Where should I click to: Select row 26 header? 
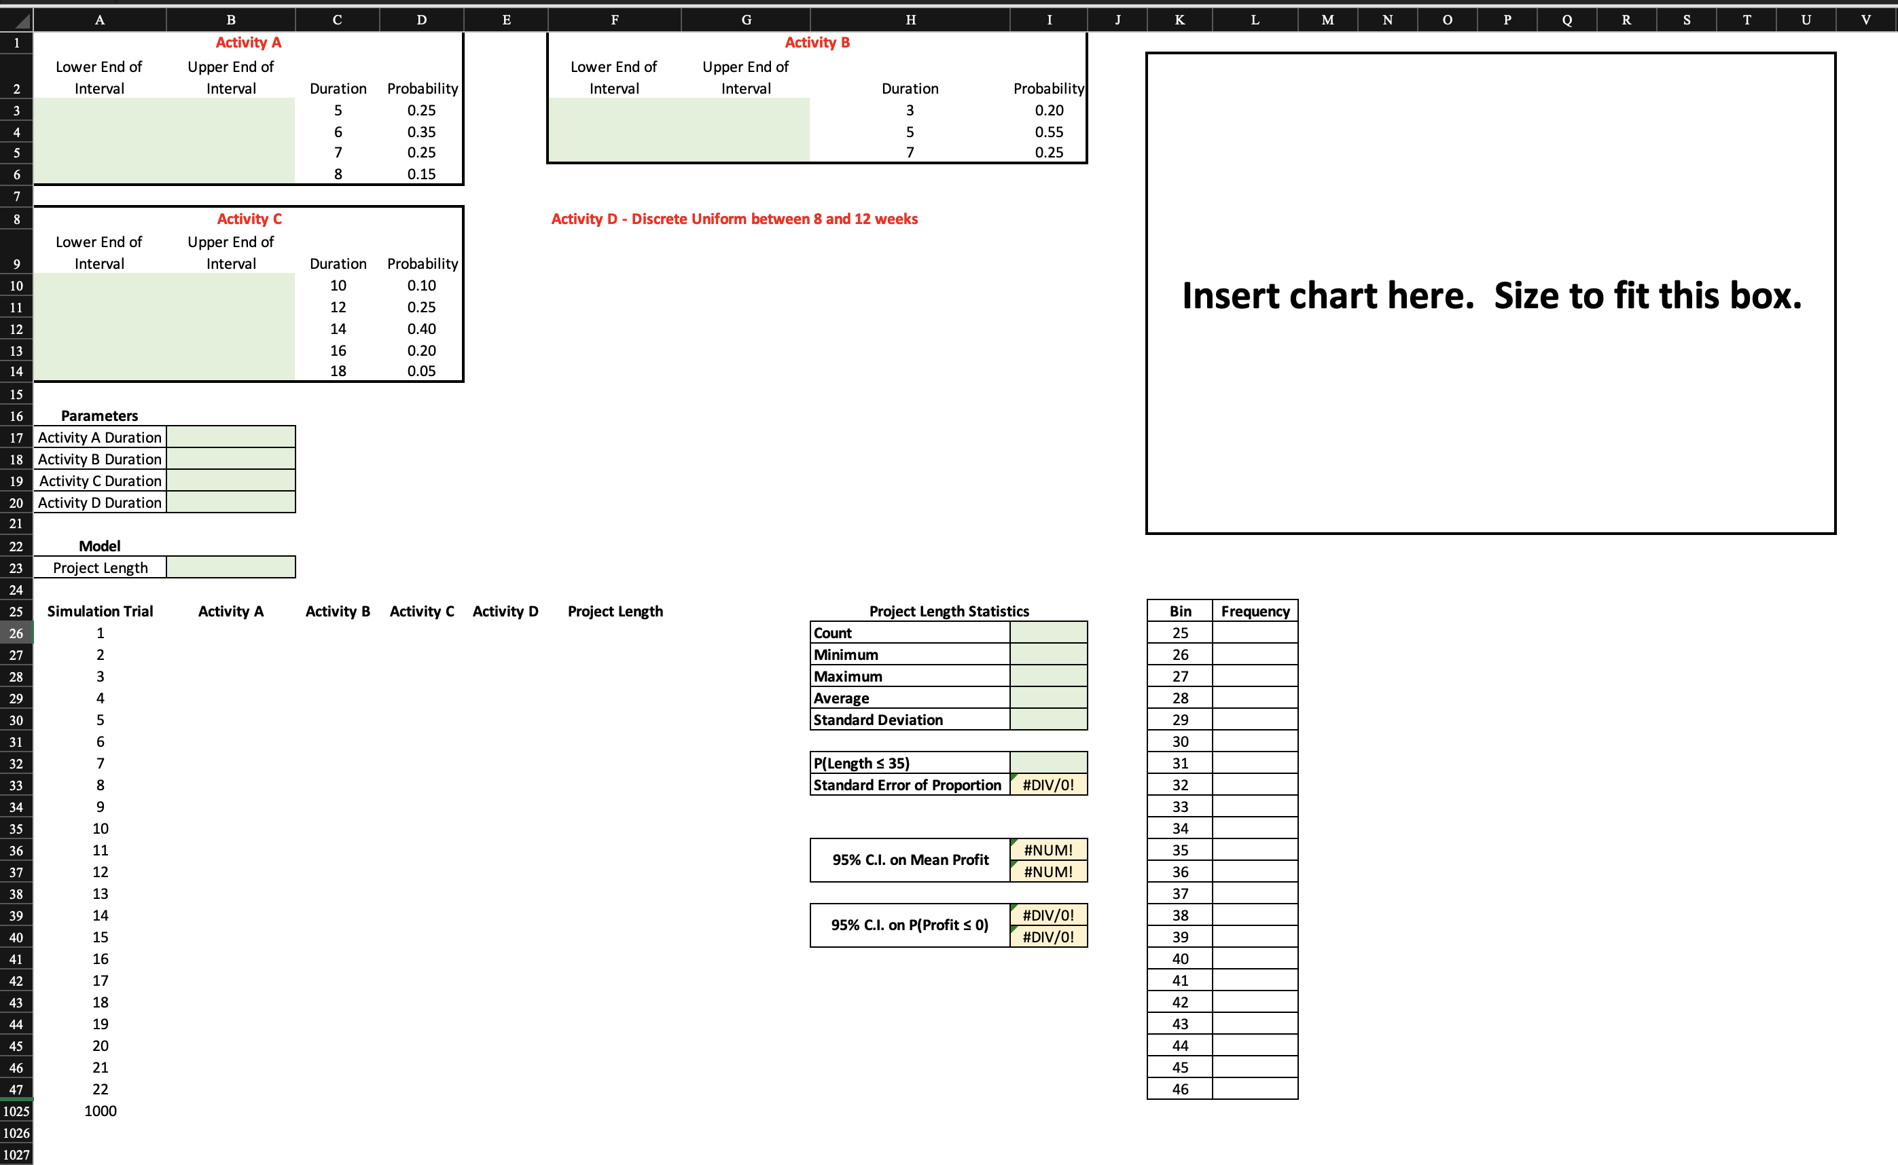pyautogui.click(x=16, y=633)
